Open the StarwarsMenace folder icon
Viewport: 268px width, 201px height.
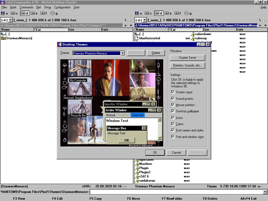coord(3,38)
